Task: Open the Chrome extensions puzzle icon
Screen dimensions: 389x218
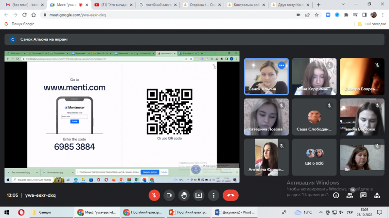Action: pyautogui.click(x=346, y=15)
